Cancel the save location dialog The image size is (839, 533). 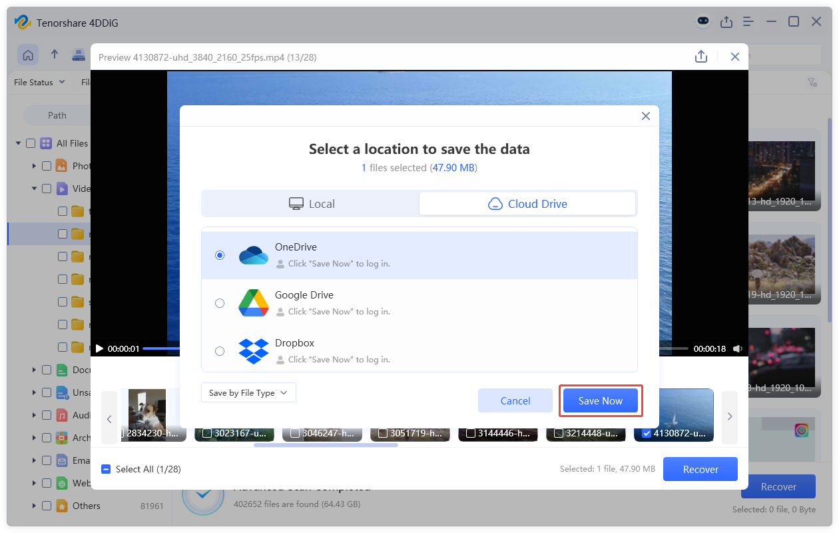point(515,400)
